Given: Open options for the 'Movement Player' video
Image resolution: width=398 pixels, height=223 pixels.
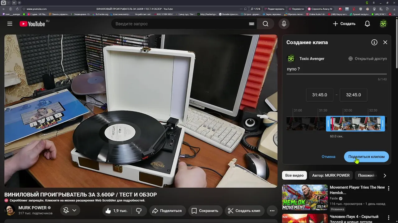Looking at the screenshot, I should coord(388,188).
